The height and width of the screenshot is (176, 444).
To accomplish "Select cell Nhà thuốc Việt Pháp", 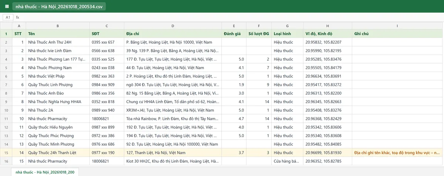I will [x=58, y=76].
